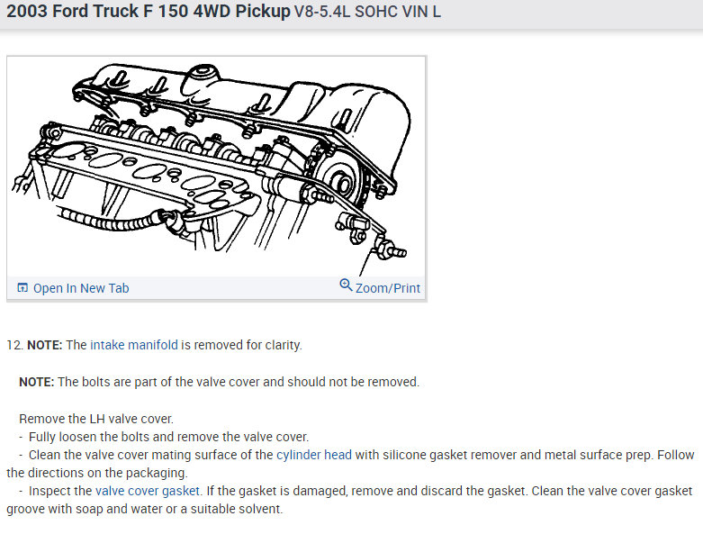Image resolution: width=703 pixels, height=534 pixels.
Task: Click the Zoom/Print magnifier icon
Action: [x=346, y=285]
